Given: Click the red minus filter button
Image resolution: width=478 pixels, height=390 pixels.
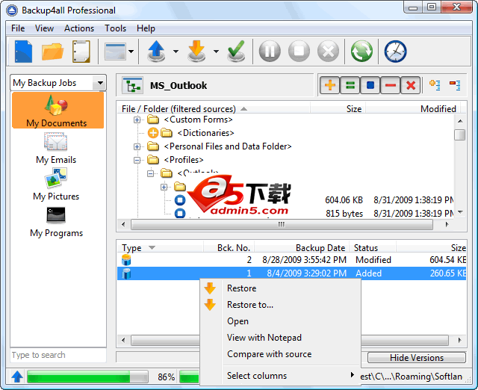Looking at the screenshot, I should tap(391, 85).
